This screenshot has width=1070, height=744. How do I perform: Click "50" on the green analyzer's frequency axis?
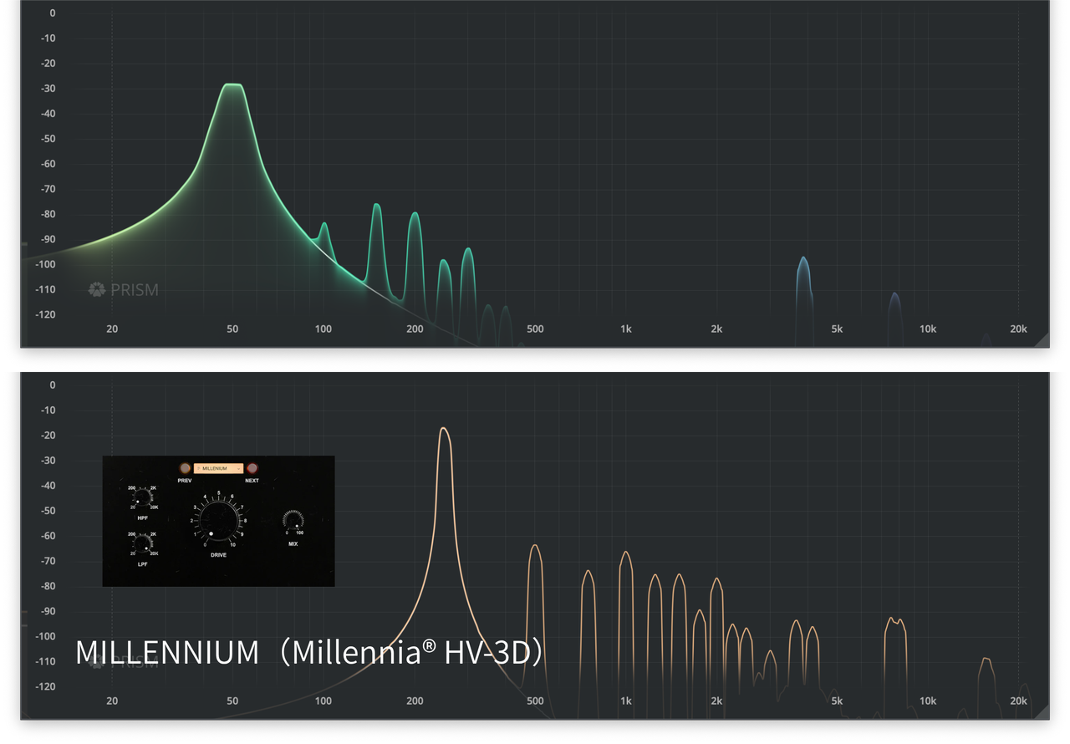coord(232,329)
